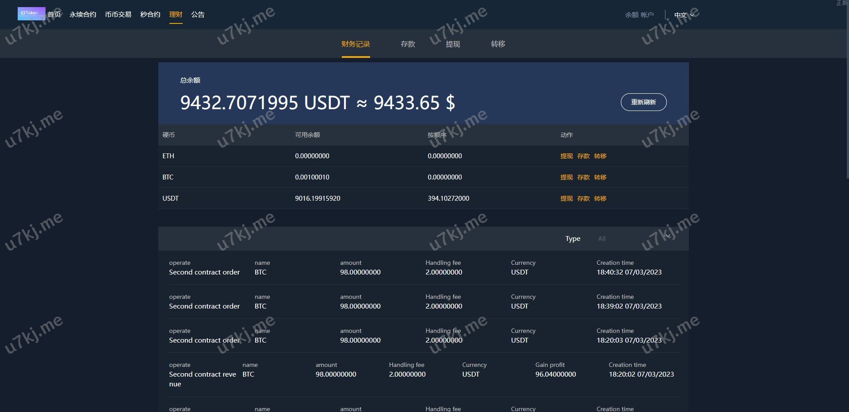Switch to the 财务记录 tab
The width and height of the screenshot is (849, 412).
pyautogui.click(x=356, y=44)
